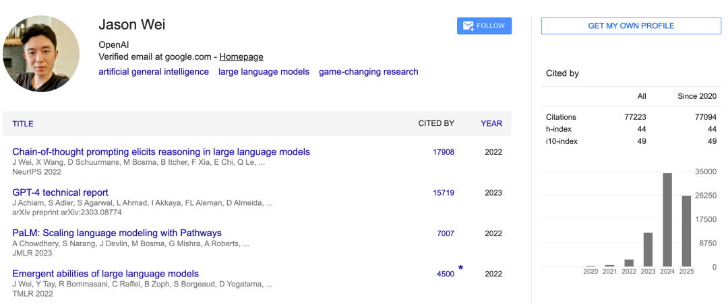
Task: View the 17908 citations list
Action: 443,152
